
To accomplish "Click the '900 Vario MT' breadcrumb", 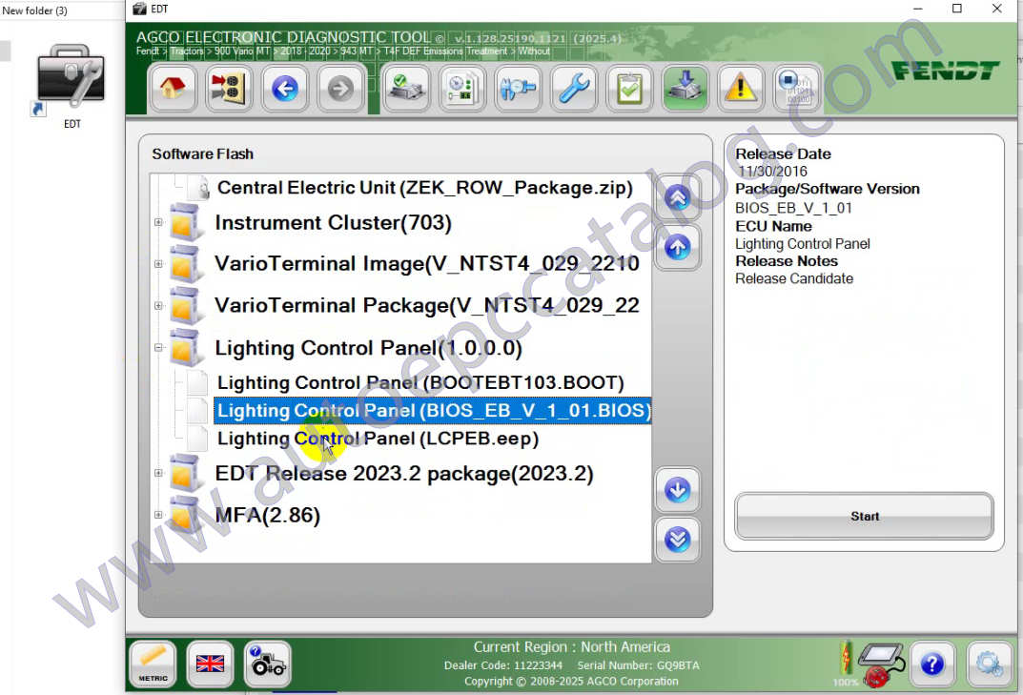I will coord(242,51).
